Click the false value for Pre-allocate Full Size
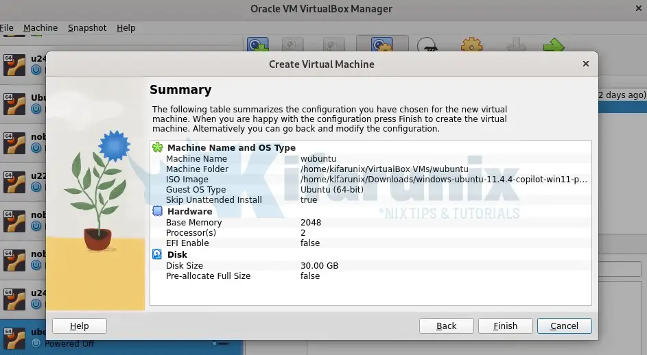Screen dimensions: 647x355 [310, 276]
